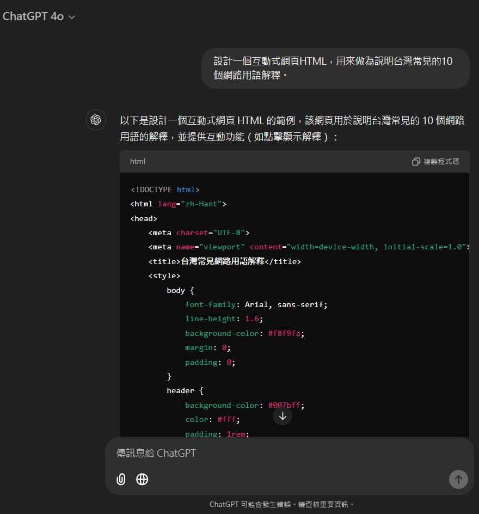Image resolution: width=479 pixels, height=514 pixels.
Task: Click the 'header {' selector line
Action: click(185, 391)
